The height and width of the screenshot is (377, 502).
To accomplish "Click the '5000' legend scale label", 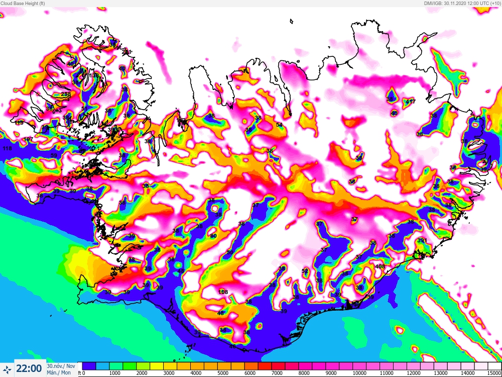I will tap(222, 373).
